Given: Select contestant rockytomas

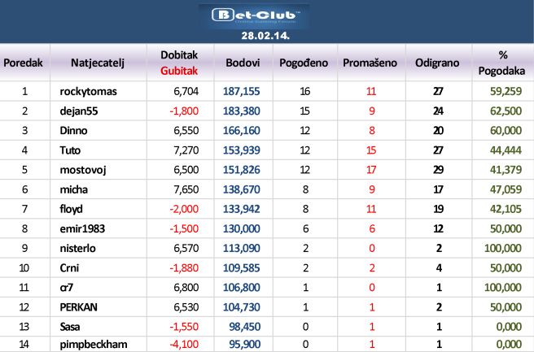Looking at the screenshot, I should point(88,92).
